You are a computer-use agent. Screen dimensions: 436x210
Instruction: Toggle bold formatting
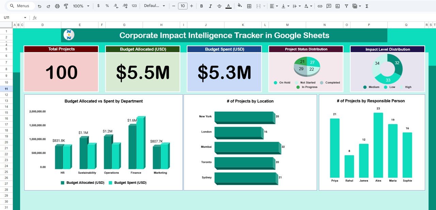201,6
